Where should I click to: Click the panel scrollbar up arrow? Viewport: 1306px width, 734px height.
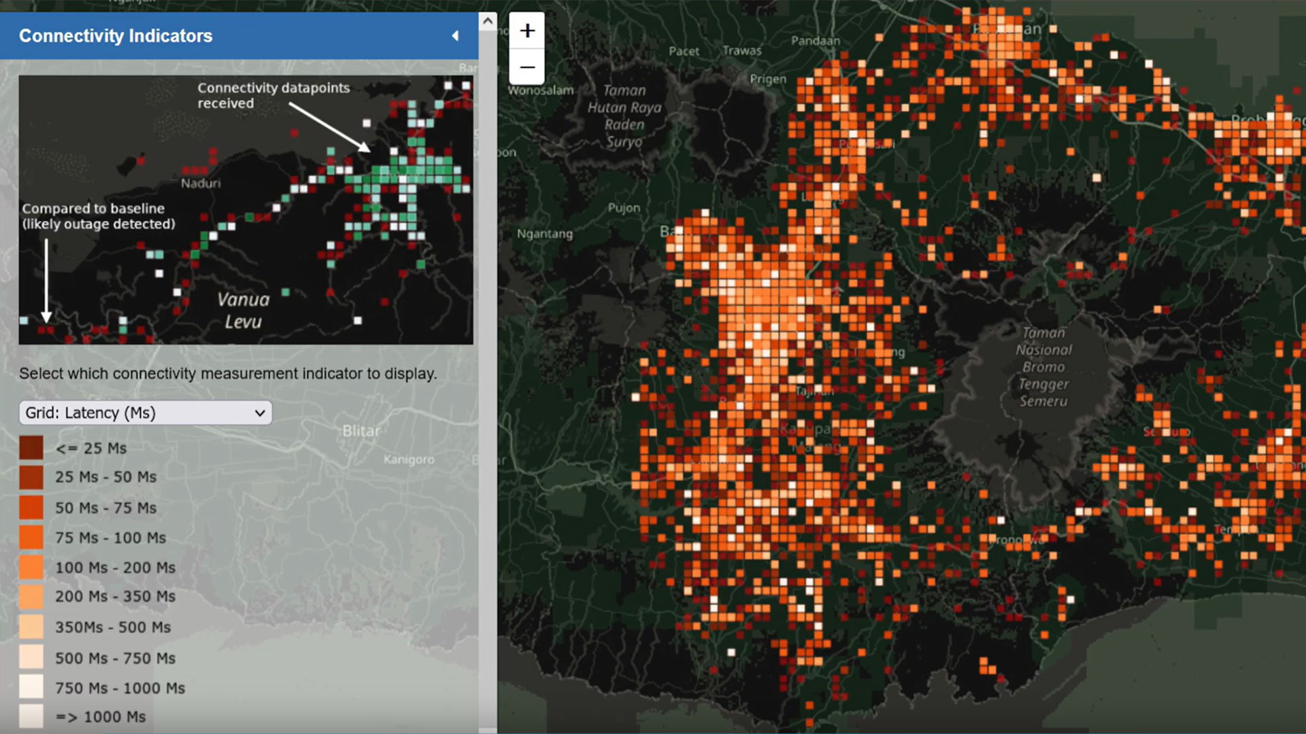[x=488, y=21]
